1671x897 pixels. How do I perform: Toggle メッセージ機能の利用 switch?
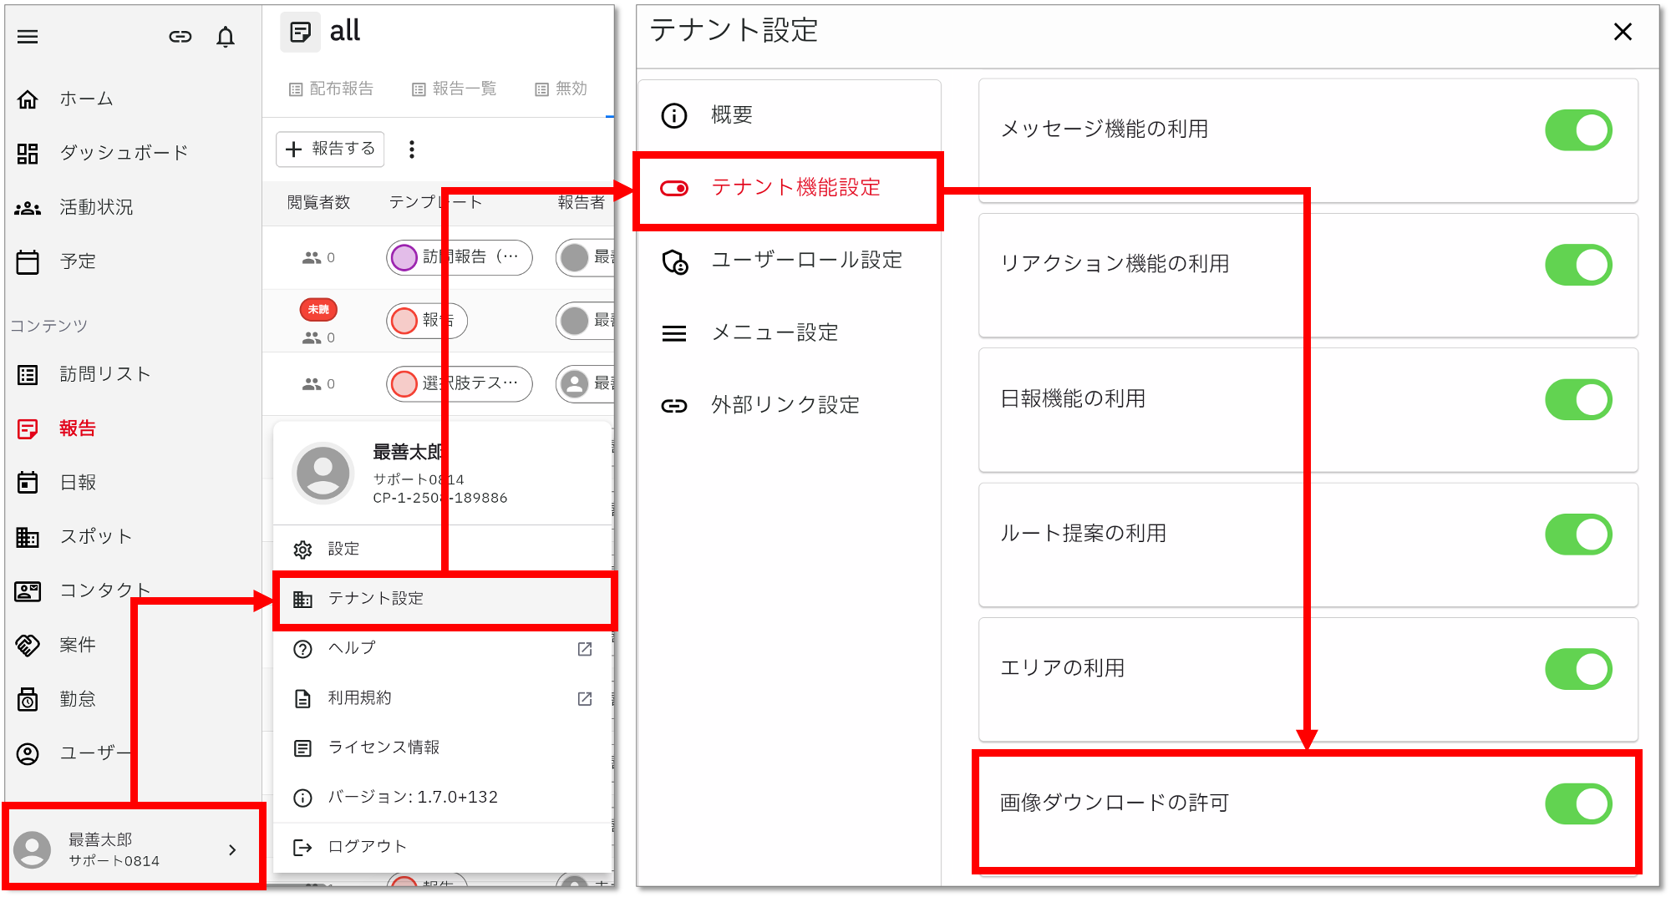[x=1577, y=130]
